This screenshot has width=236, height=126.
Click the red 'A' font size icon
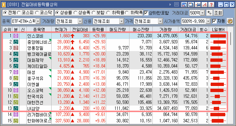pos(204,5)
